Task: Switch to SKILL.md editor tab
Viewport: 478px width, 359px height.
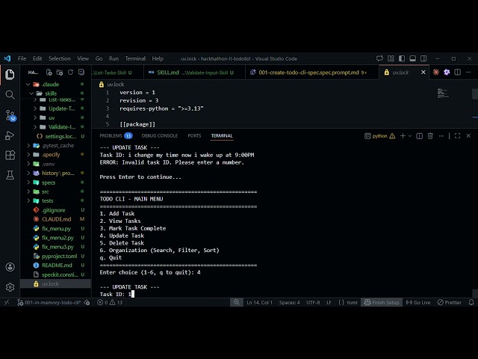Action: (x=194, y=73)
